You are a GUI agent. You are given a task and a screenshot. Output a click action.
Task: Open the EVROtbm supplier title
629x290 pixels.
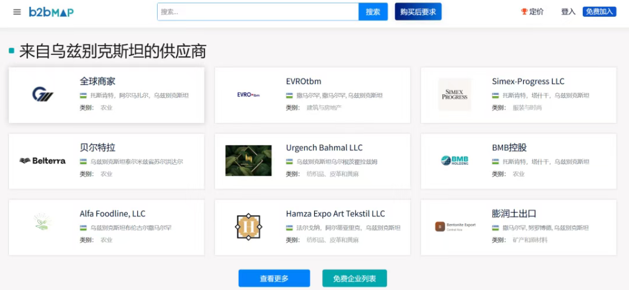coord(304,82)
